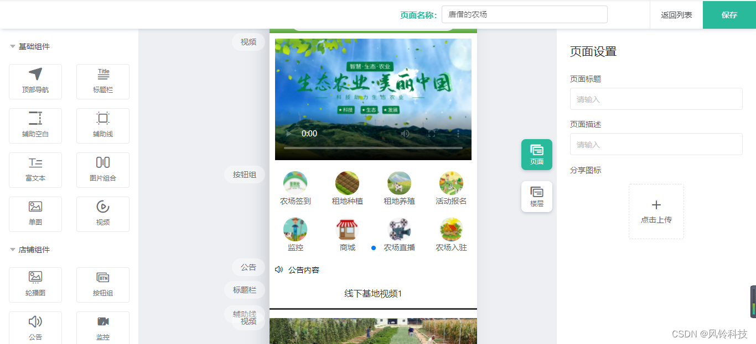The height and width of the screenshot is (344, 756).
Task: Focus the 页面名称 input field
Action: 525,14
